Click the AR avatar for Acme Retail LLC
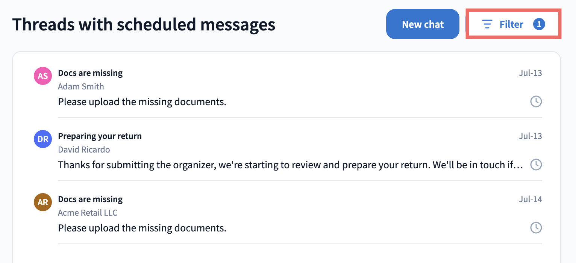 tap(43, 202)
